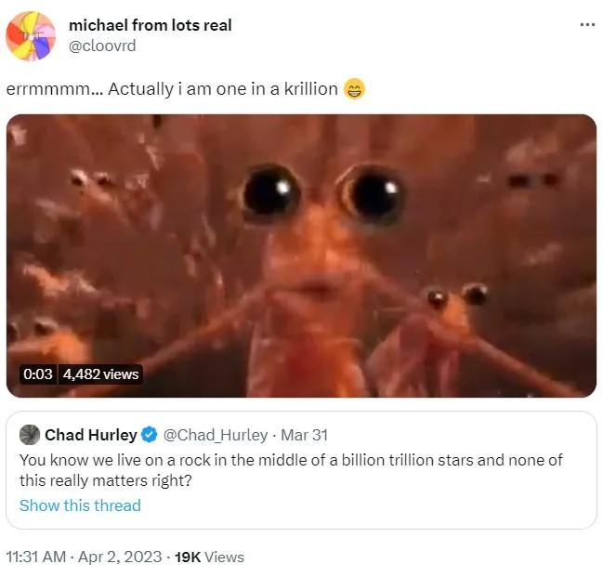Open the Mar 31 quoted tweet date
This screenshot has height=577, width=603.
[304, 435]
